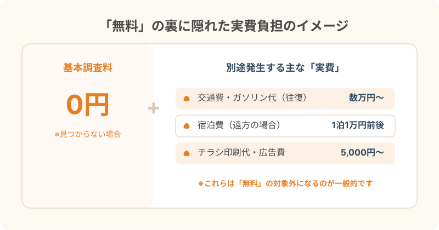Click the large 0円 amount
The width and height of the screenshot is (439, 230).
point(88,105)
